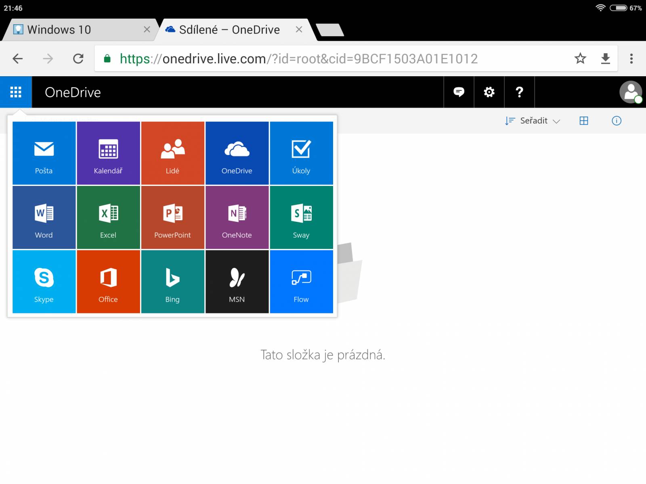Open the Lidé people tile
The width and height of the screenshot is (646, 484).
point(172,153)
